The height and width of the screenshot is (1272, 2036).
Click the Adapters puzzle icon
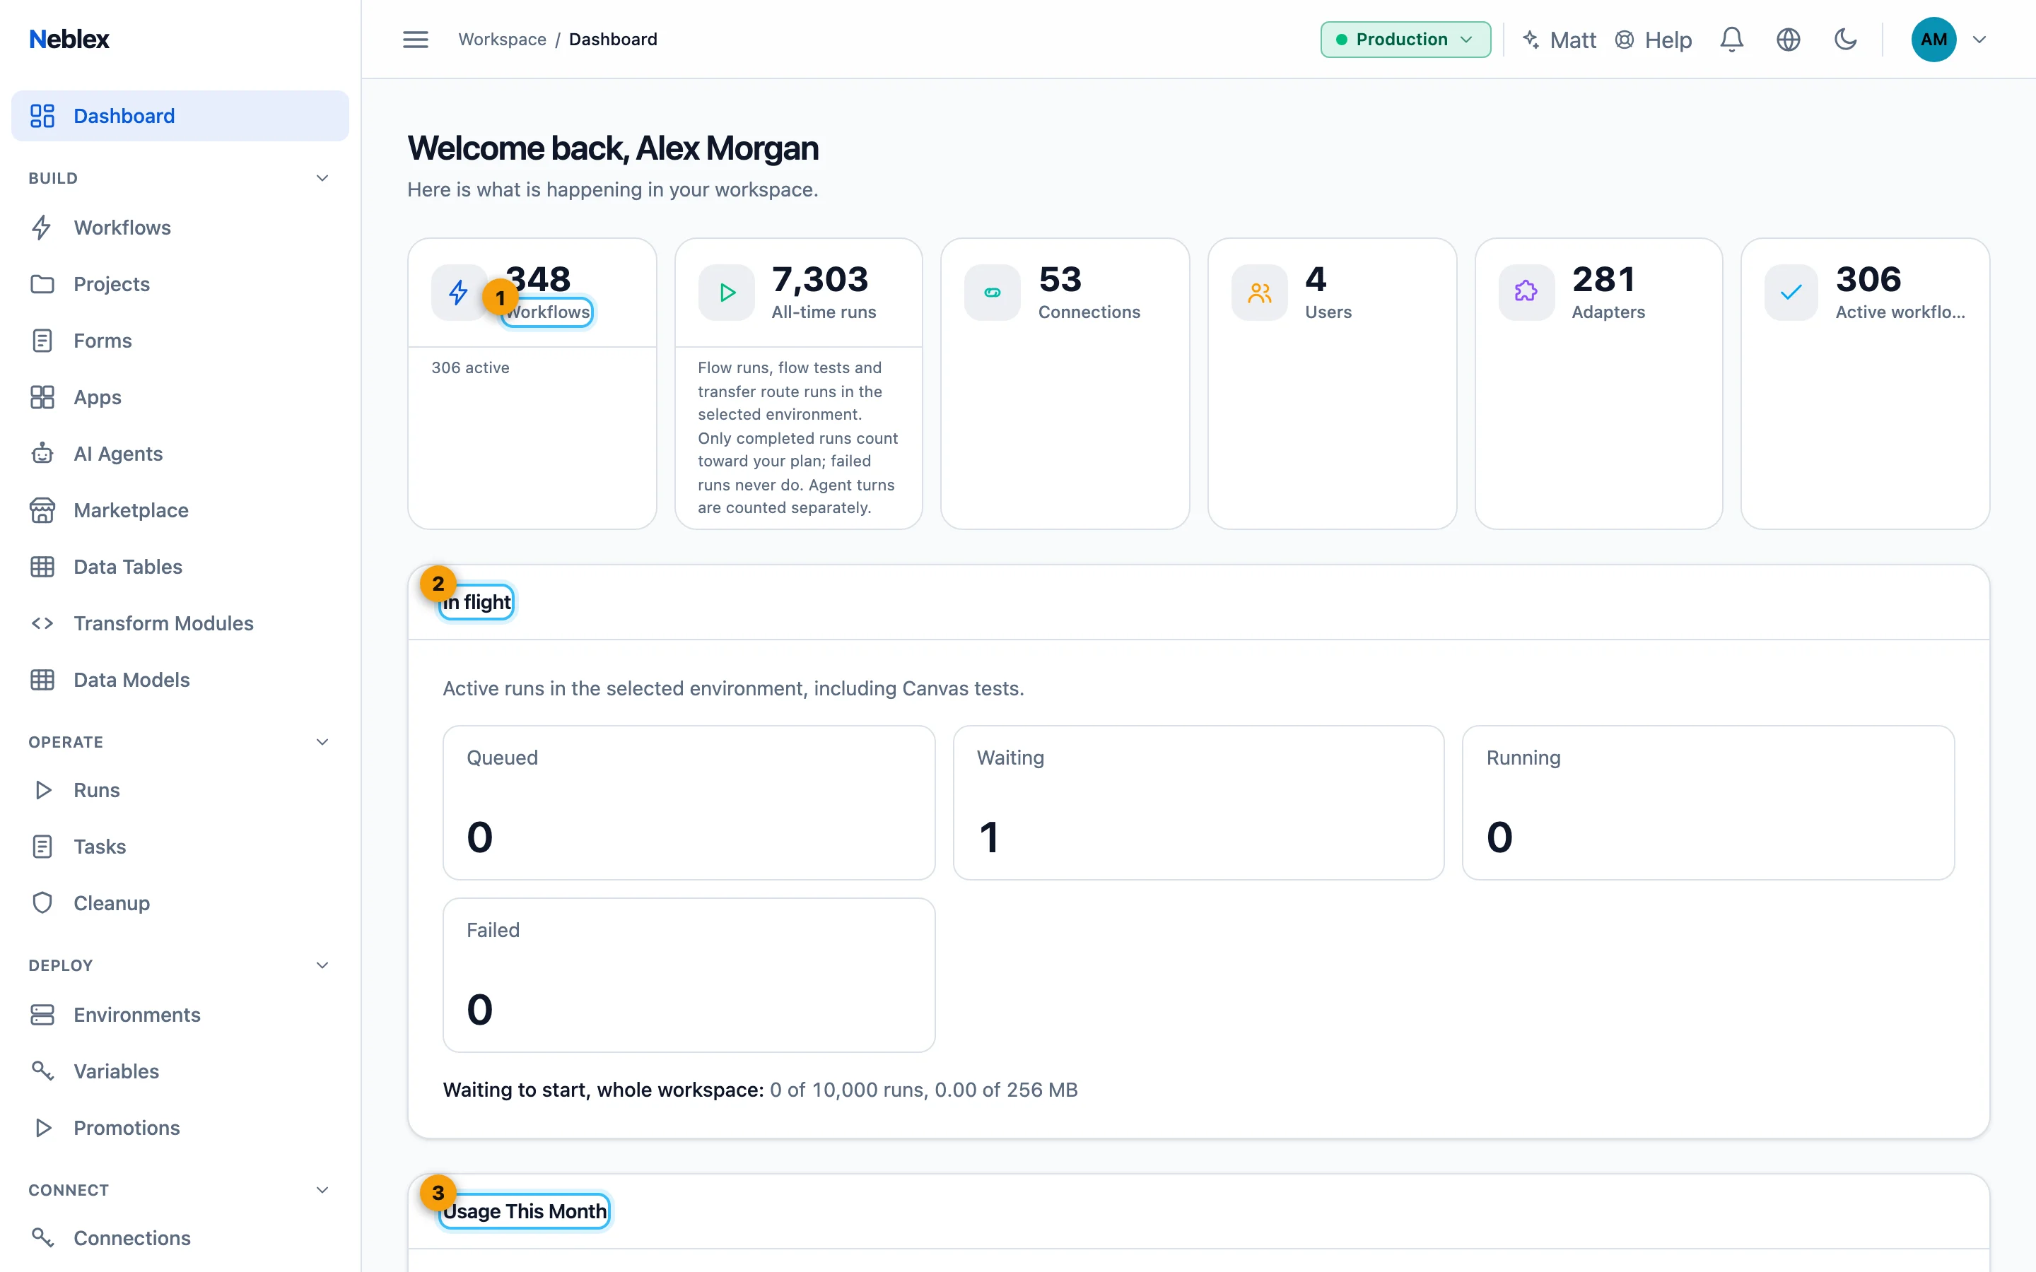coord(1526,292)
